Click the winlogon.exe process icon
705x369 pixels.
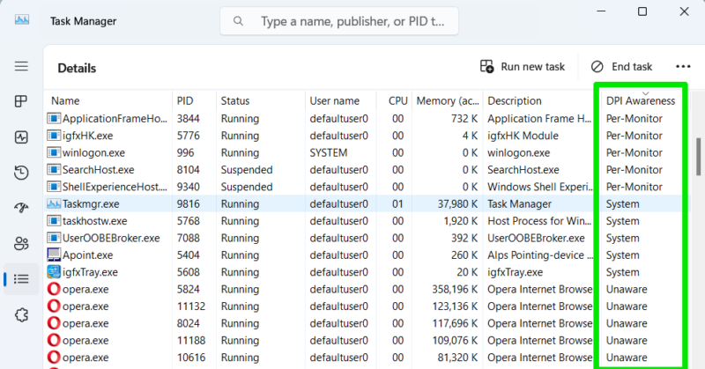point(54,153)
